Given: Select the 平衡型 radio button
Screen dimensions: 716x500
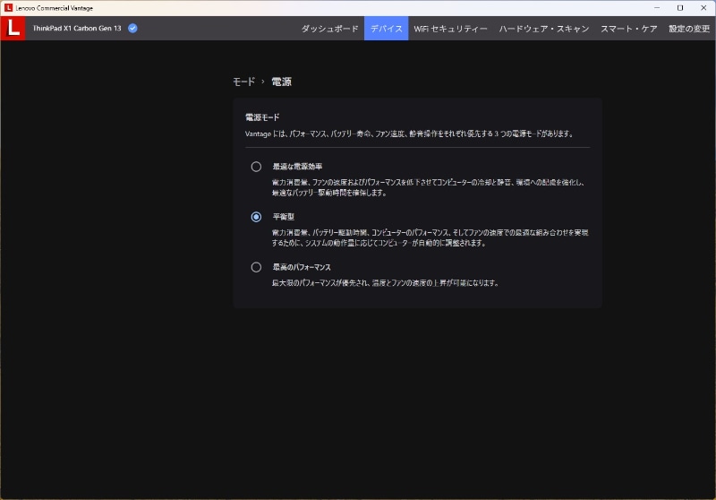Looking at the screenshot, I should pos(256,217).
